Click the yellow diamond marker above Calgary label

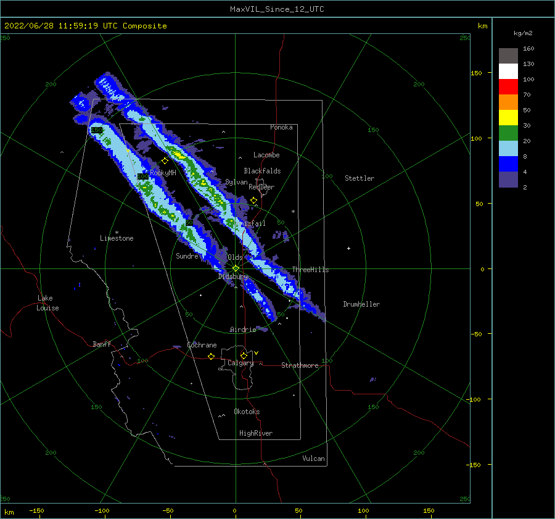[244, 355]
